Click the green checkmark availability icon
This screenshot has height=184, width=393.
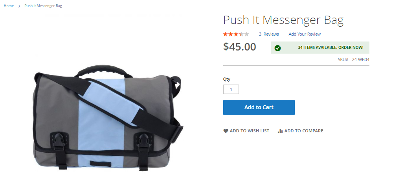pos(277,48)
